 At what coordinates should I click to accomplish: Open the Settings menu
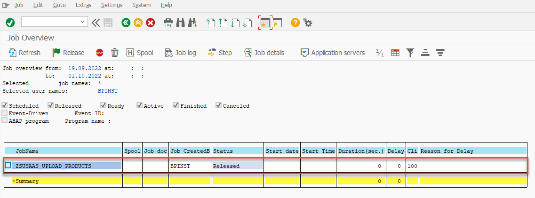pyautogui.click(x=112, y=5)
